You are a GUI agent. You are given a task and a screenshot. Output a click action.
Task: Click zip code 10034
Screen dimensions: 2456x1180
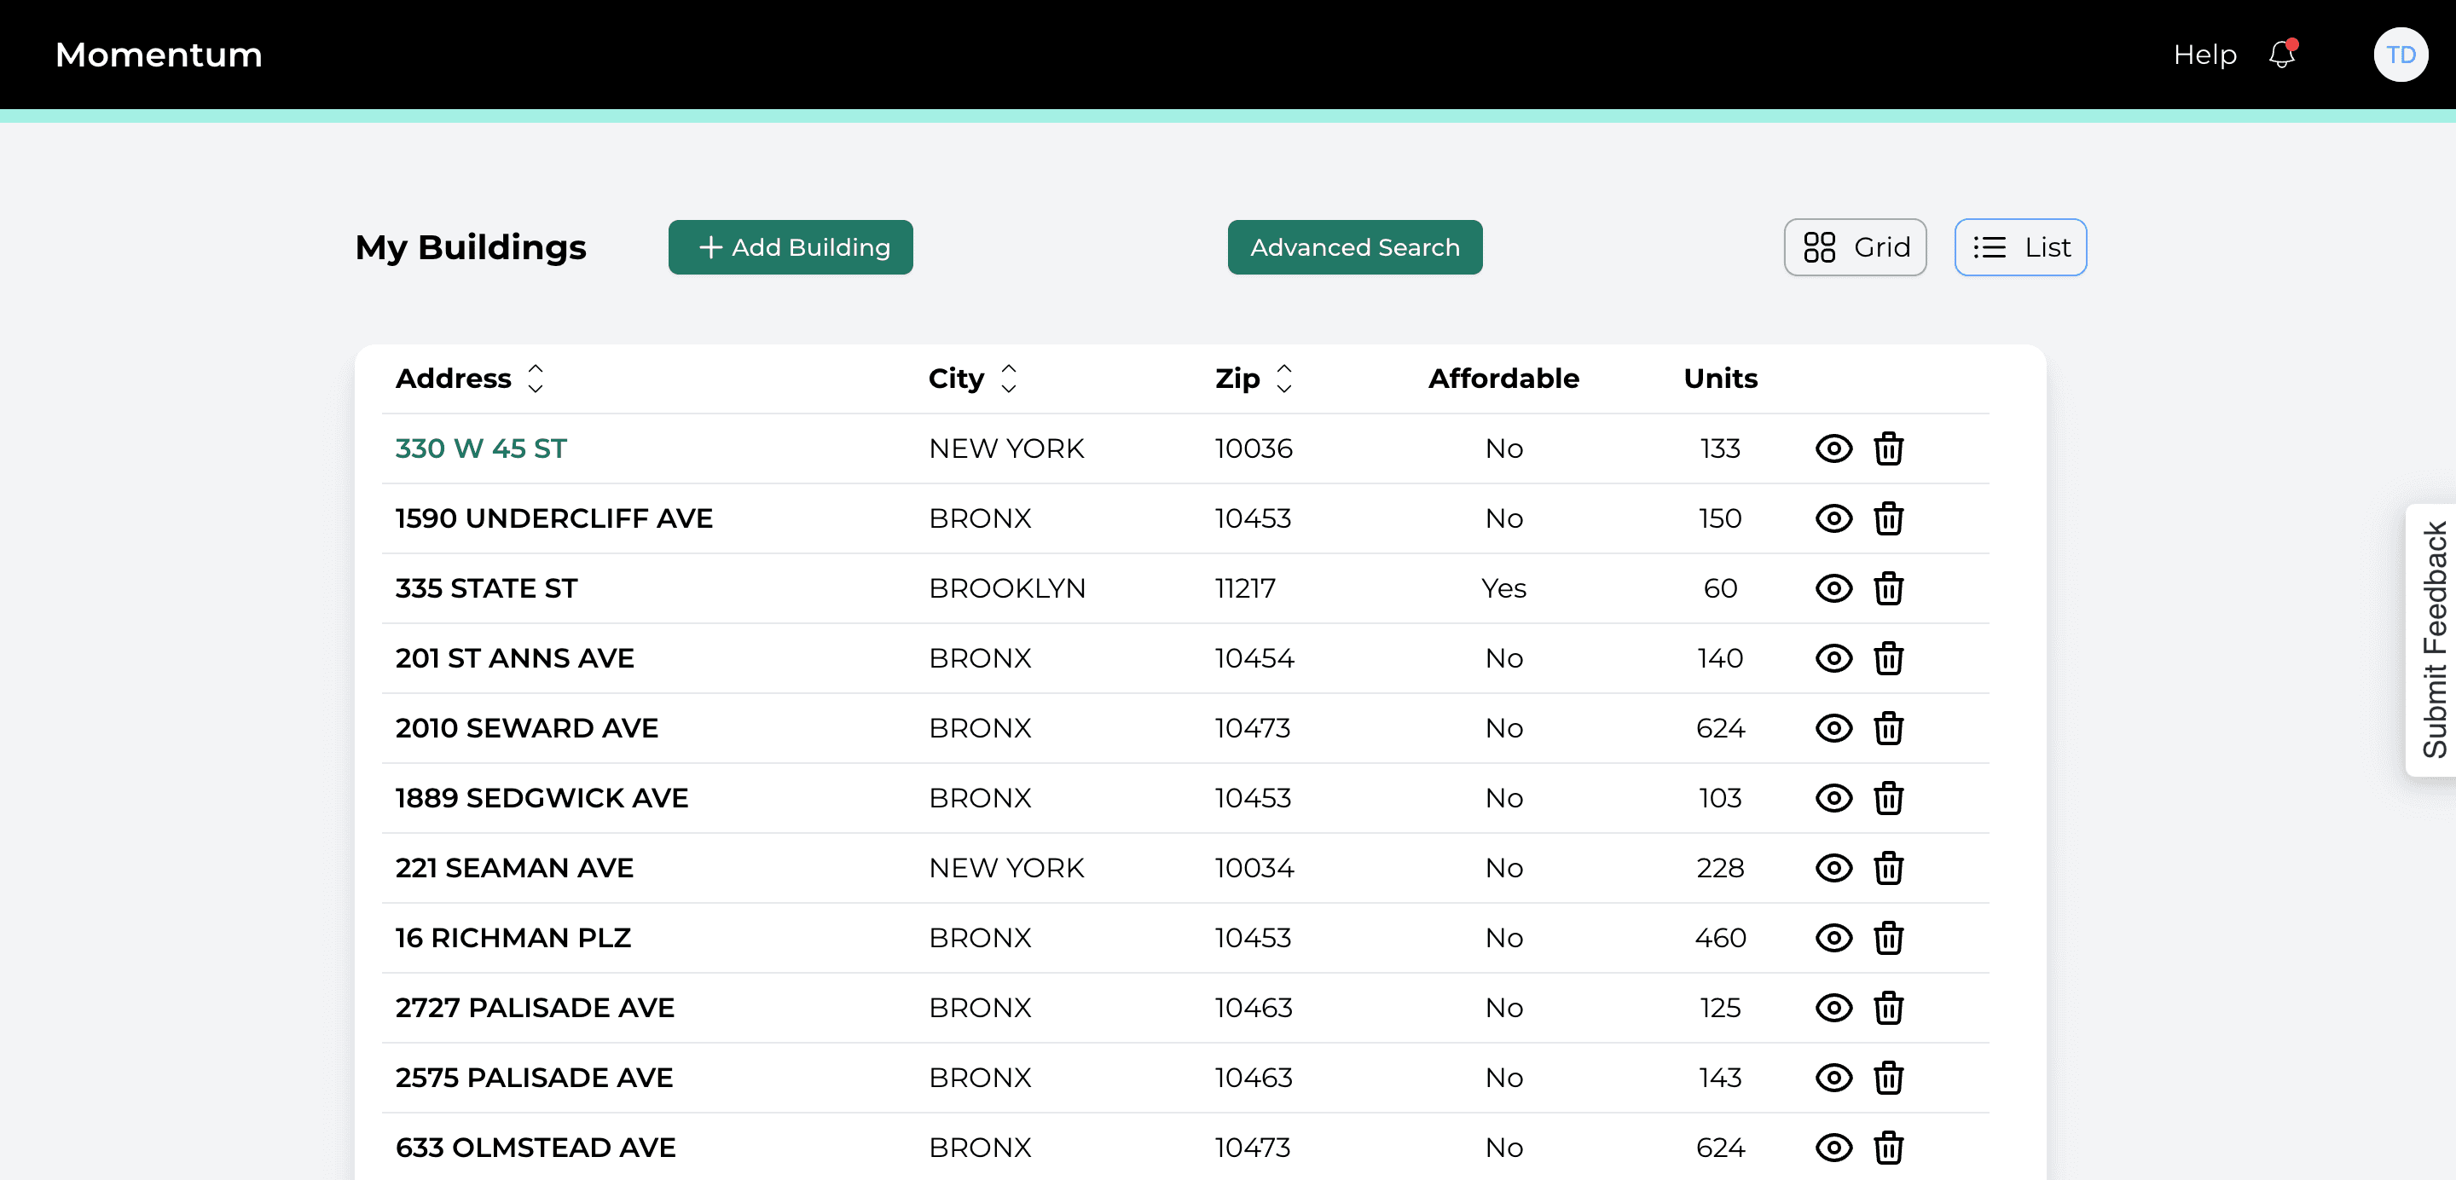1254,867
